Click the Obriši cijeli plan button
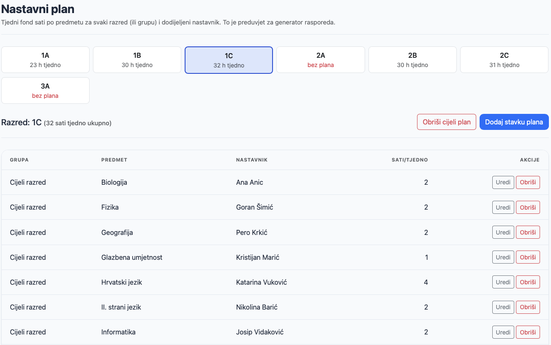The height and width of the screenshot is (345, 551). [x=447, y=122]
